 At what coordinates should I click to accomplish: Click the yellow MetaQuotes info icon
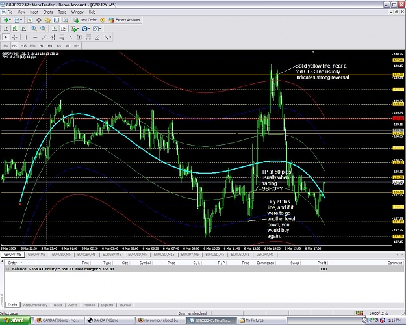coord(103,20)
